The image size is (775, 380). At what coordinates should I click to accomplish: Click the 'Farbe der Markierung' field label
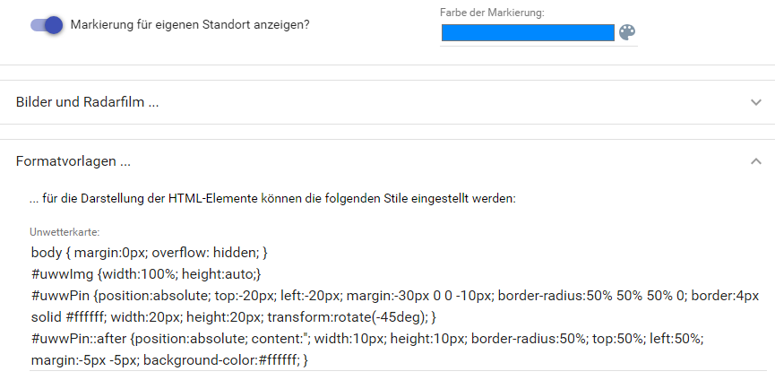[x=492, y=13]
